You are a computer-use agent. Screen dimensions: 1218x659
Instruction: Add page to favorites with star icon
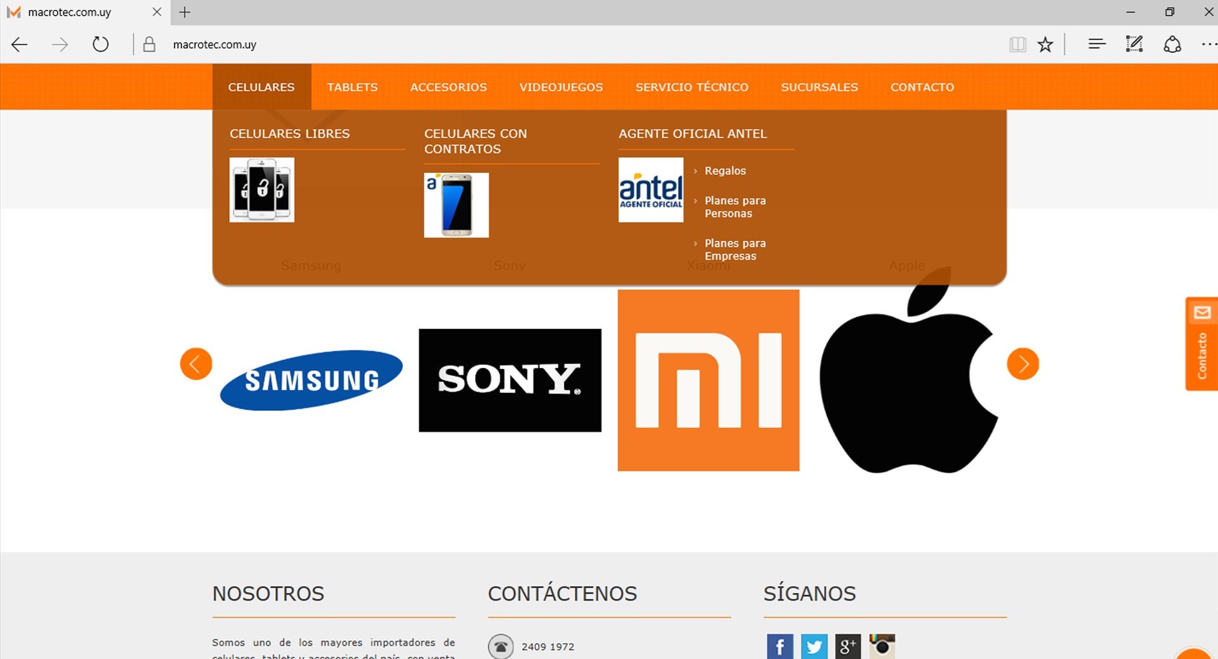(1045, 44)
